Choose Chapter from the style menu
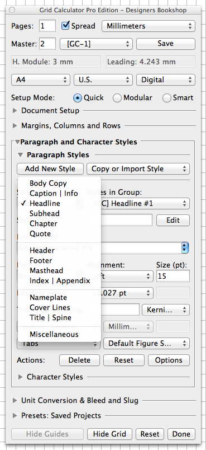Viewport: 206px width, 450px height. [x=59, y=223]
